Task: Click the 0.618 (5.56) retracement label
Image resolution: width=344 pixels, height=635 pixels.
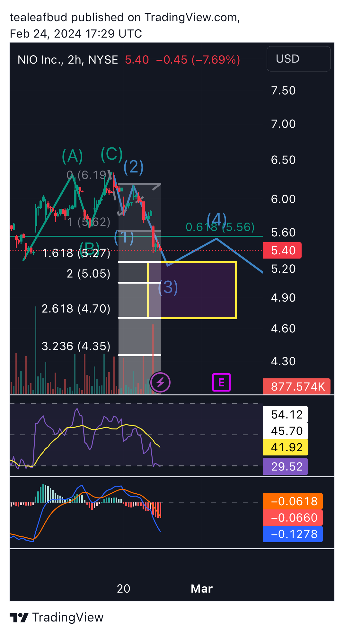Action: 220,227
